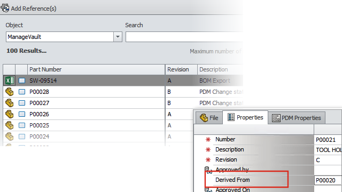The image size is (342, 192).
Task: Click revision B of P00027
Action: [169, 103]
